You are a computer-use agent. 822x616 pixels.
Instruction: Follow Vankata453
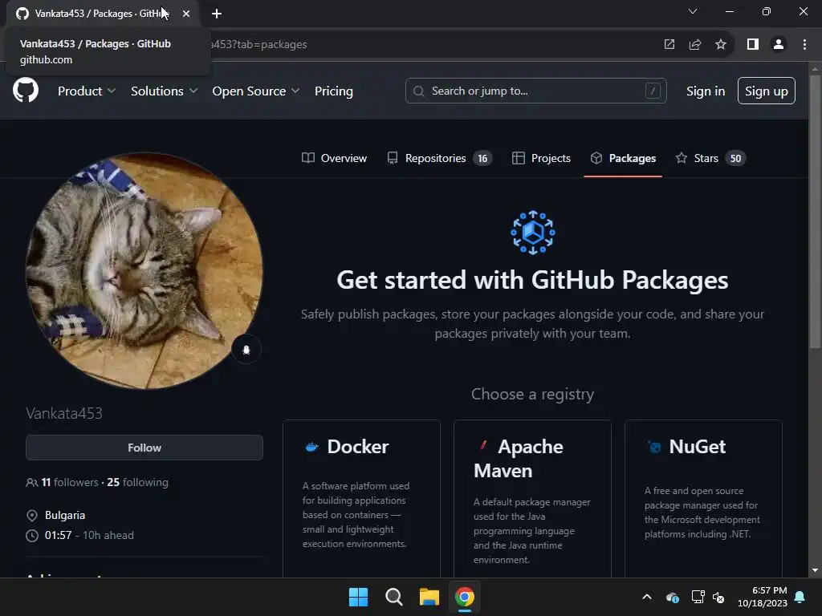click(x=144, y=448)
